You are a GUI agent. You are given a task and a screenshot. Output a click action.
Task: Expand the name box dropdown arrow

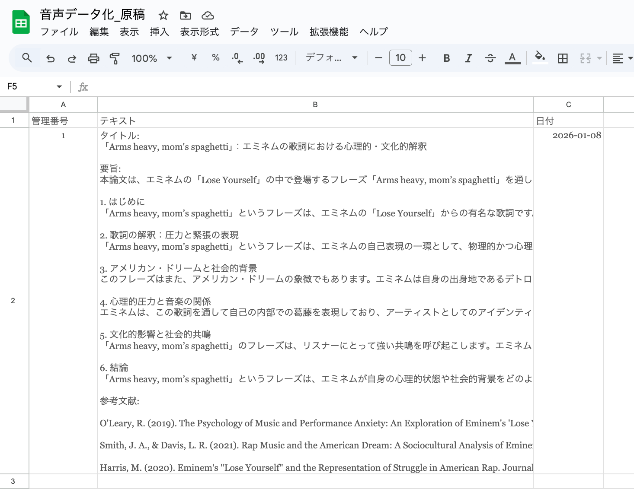[59, 87]
